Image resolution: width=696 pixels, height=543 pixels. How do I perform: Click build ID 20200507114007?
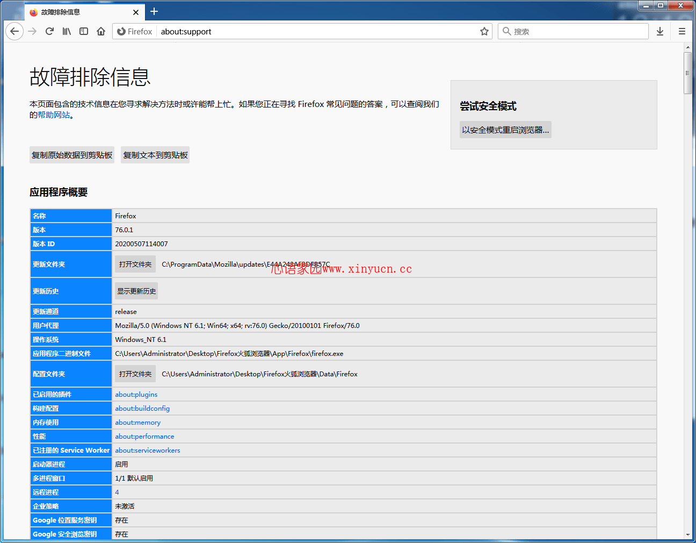(141, 244)
